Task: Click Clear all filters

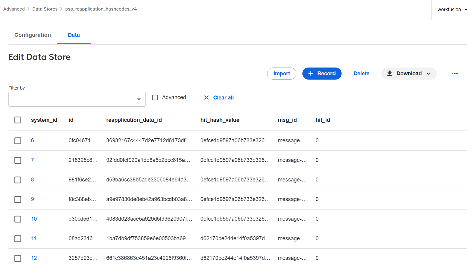Action: point(223,98)
